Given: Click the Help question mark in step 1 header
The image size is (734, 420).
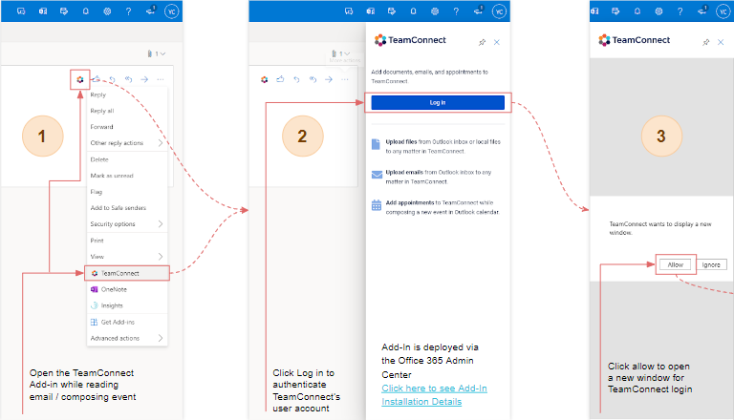Looking at the screenshot, I should (x=129, y=11).
